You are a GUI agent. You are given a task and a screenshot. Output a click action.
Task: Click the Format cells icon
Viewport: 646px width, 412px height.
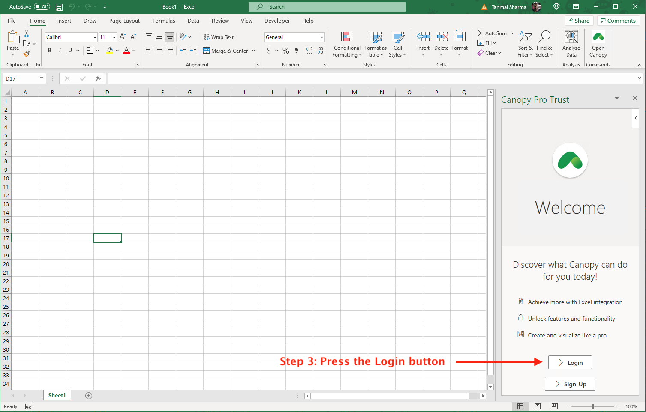(x=460, y=37)
